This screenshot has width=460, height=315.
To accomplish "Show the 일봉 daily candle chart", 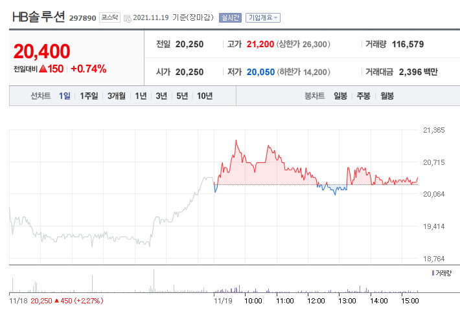I will tap(341, 96).
